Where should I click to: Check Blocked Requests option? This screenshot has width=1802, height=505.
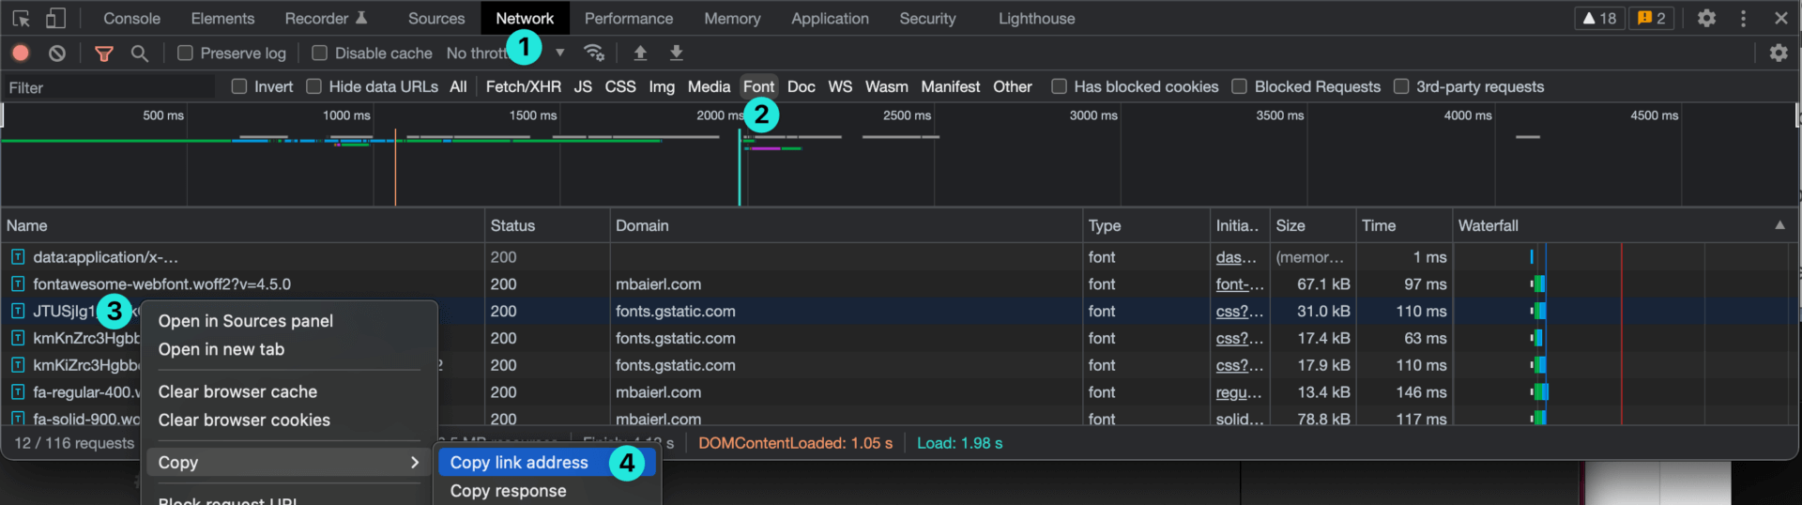coord(1240,86)
